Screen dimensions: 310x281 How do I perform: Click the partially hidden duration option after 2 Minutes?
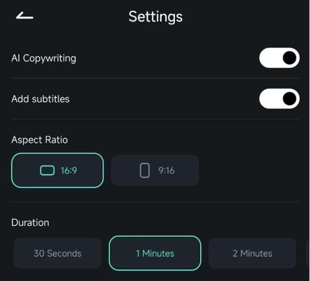[x=308, y=253]
